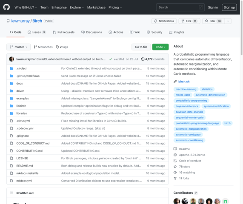Select the machine-learning topic tag
Image resolution: width=243 pixels, height=204 pixels.
[186, 89]
